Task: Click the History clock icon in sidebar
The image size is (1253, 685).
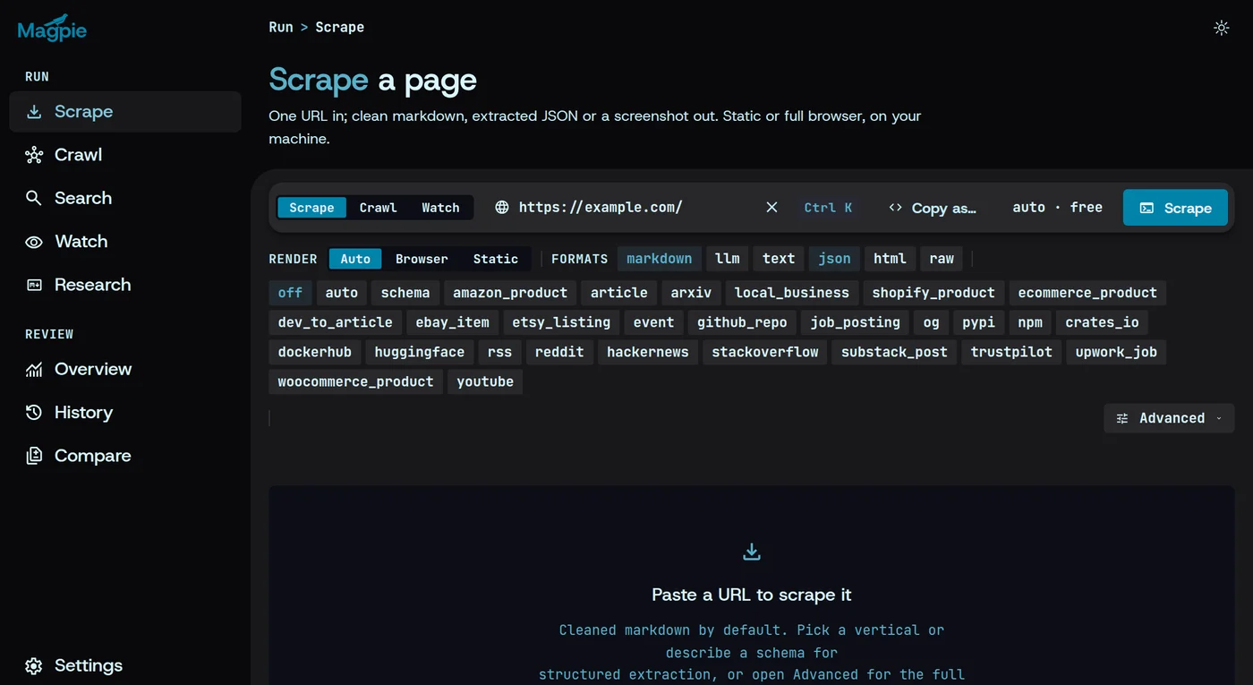Action: pos(34,413)
